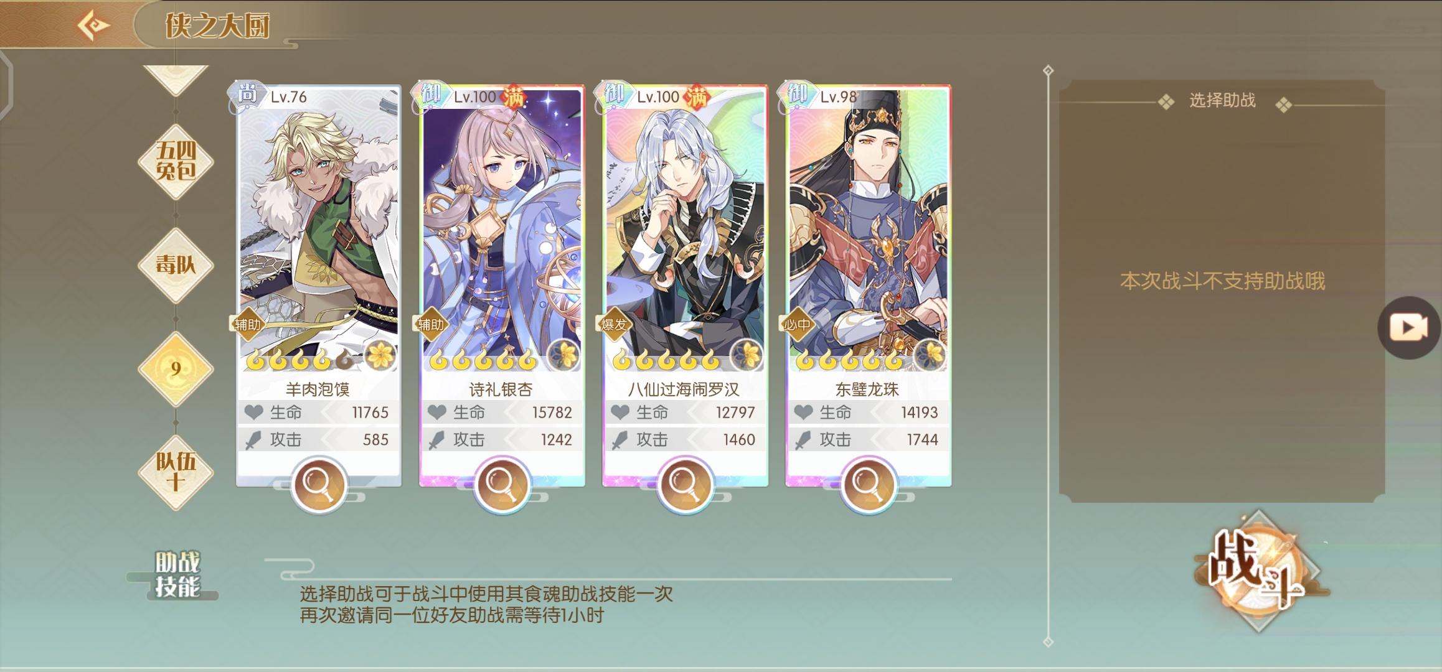This screenshot has width=1442, height=672.
Task: View 八仙过海闹罗汉 details via magnifier
Action: (684, 485)
